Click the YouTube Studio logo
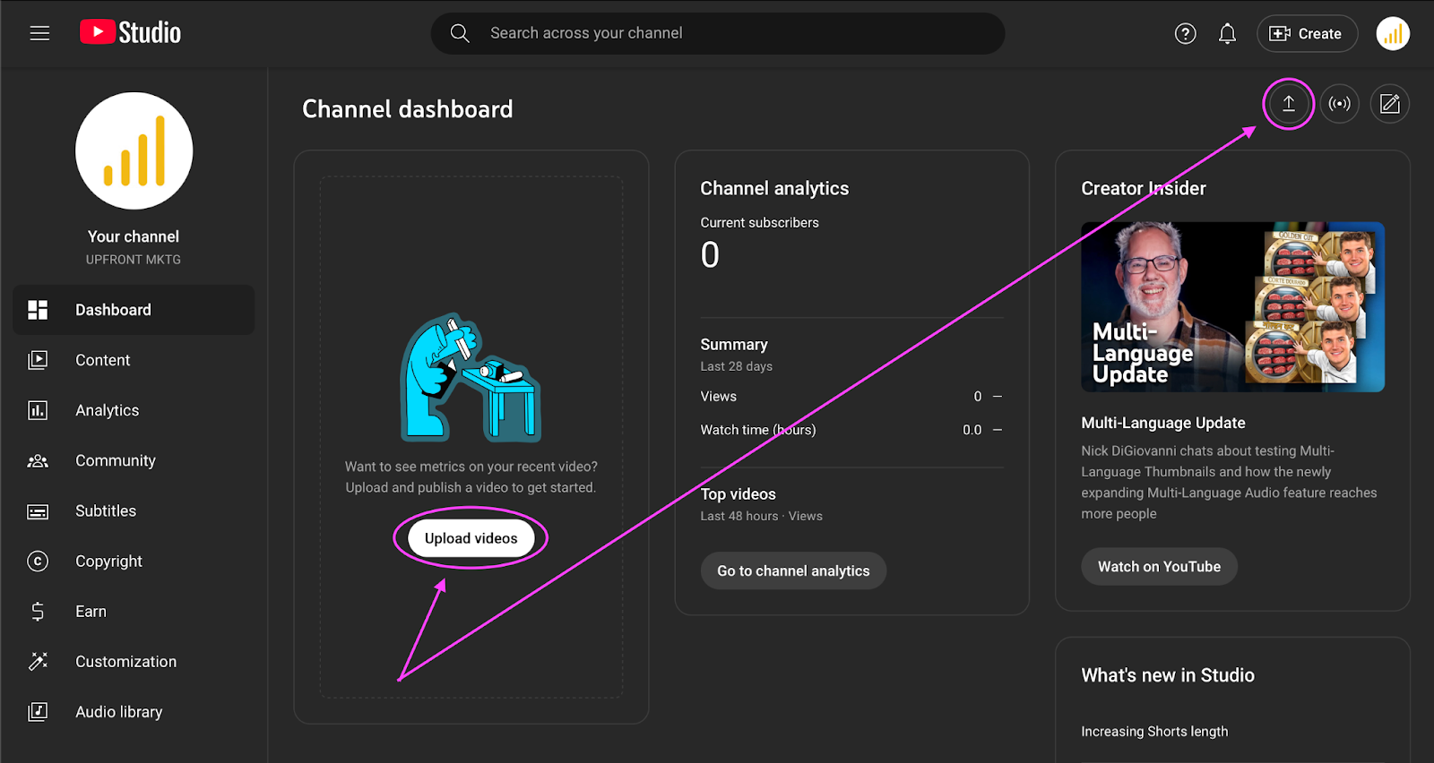The image size is (1434, 763). coord(130,33)
